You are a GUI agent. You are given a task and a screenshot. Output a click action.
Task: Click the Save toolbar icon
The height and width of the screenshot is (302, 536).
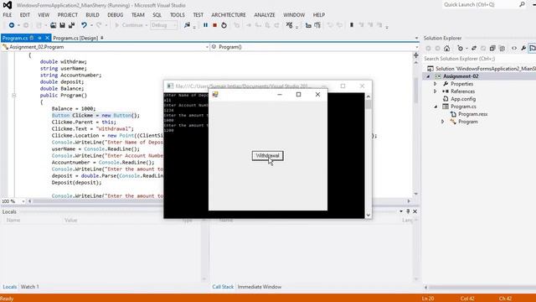pyautogui.click(x=62, y=25)
